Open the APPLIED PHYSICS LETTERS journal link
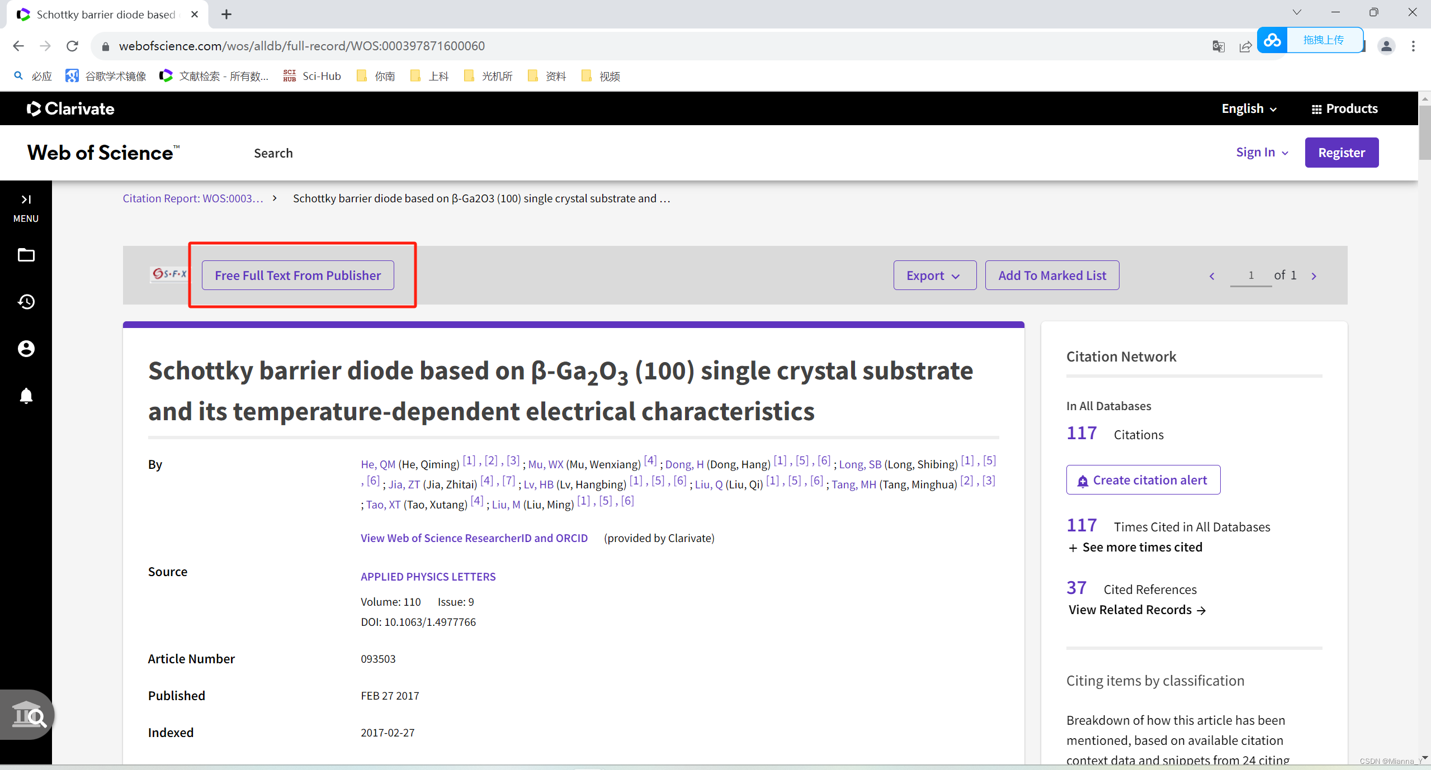 point(428,576)
